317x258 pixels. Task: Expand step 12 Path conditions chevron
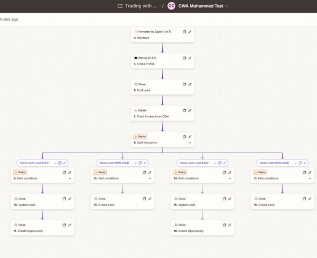(150, 179)
